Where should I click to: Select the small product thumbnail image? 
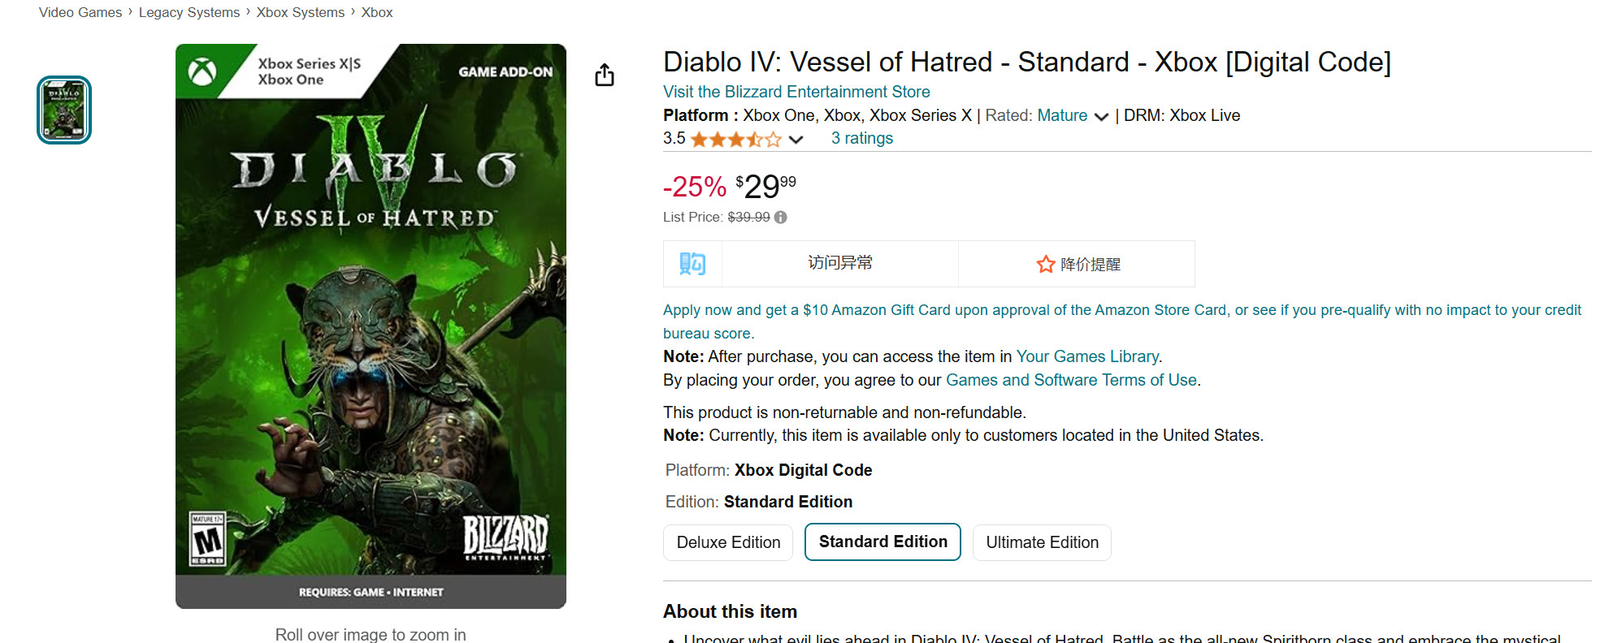64,110
